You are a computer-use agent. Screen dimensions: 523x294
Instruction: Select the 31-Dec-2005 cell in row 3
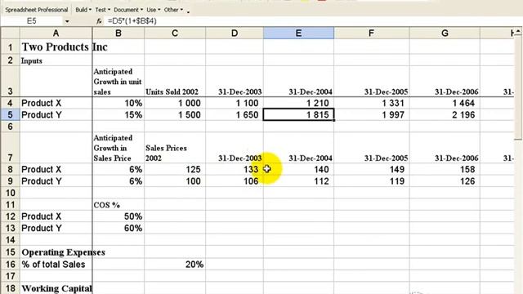pyautogui.click(x=371, y=82)
